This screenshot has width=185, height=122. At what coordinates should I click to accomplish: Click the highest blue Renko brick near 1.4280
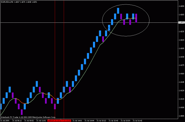[118, 11]
